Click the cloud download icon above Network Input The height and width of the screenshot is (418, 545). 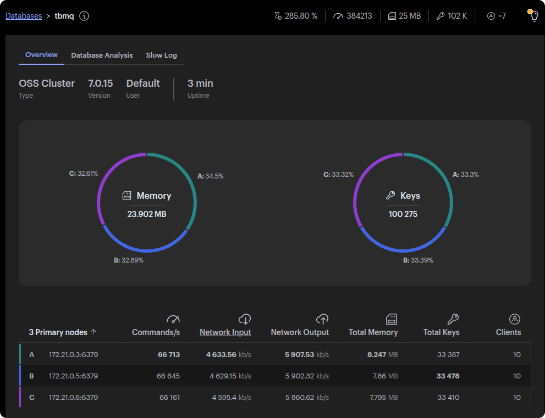click(245, 319)
